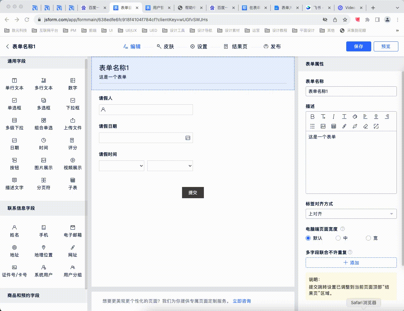Image resolution: width=404 pixels, height=311 pixels.
Task: Bookmark page with the star icon
Action: click(345, 20)
